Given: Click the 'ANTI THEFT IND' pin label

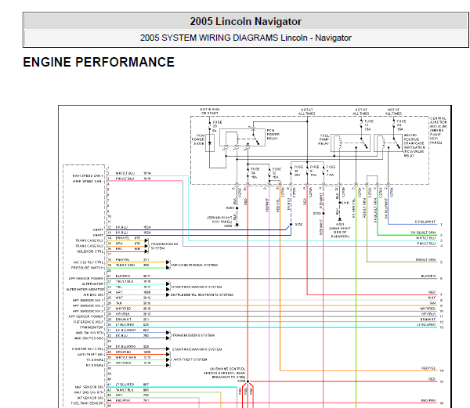Looking at the screenshot, I should pos(91,355).
